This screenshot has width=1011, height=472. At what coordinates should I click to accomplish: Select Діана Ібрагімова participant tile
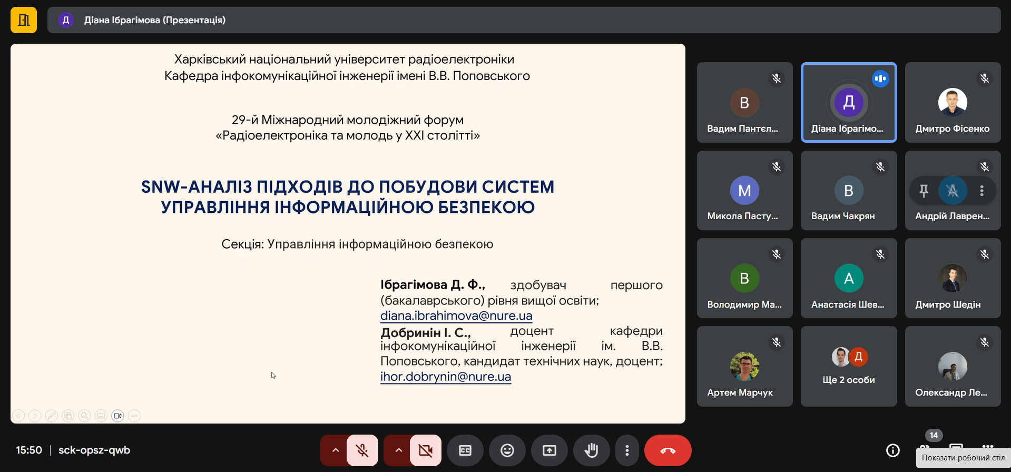849,102
